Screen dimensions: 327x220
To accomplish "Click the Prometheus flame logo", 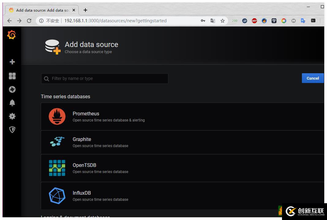I will [x=57, y=117].
